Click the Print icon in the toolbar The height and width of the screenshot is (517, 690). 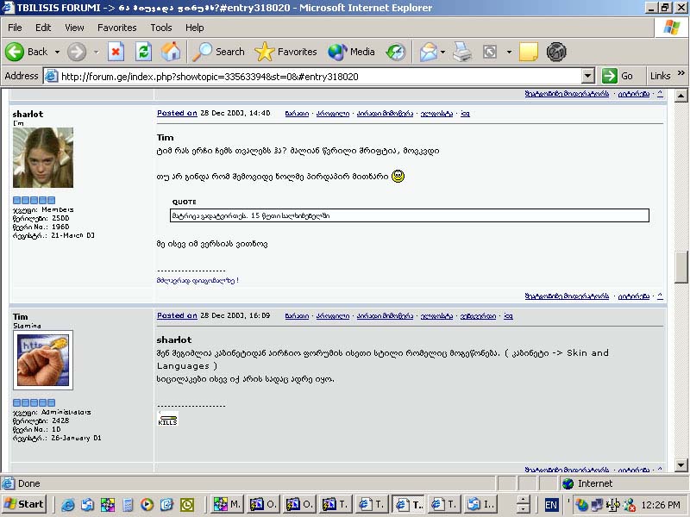click(462, 52)
